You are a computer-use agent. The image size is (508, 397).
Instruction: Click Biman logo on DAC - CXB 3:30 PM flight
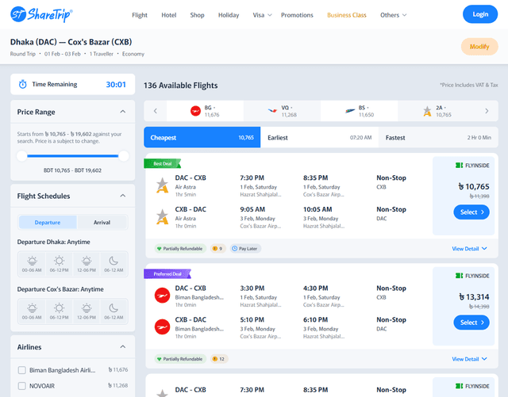tap(162, 296)
